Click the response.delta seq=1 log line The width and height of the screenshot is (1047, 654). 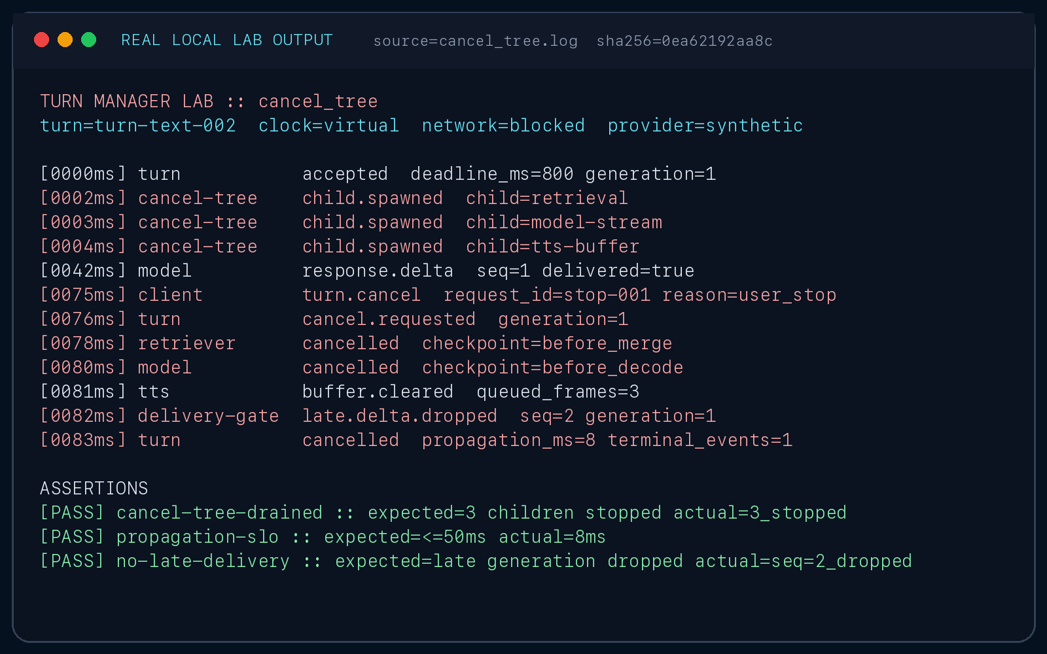click(367, 271)
